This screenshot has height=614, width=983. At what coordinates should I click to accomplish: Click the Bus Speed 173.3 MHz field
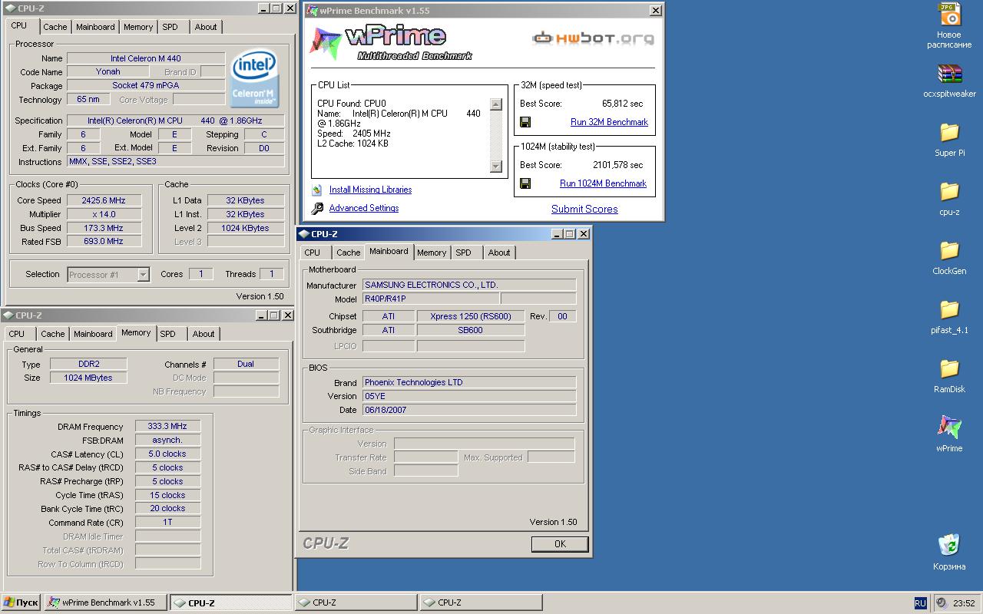tap(104, 228)
